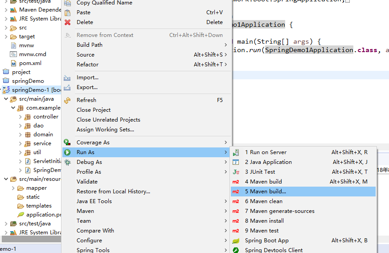Click the Spring Boot App leaf icon

(236, 241)
